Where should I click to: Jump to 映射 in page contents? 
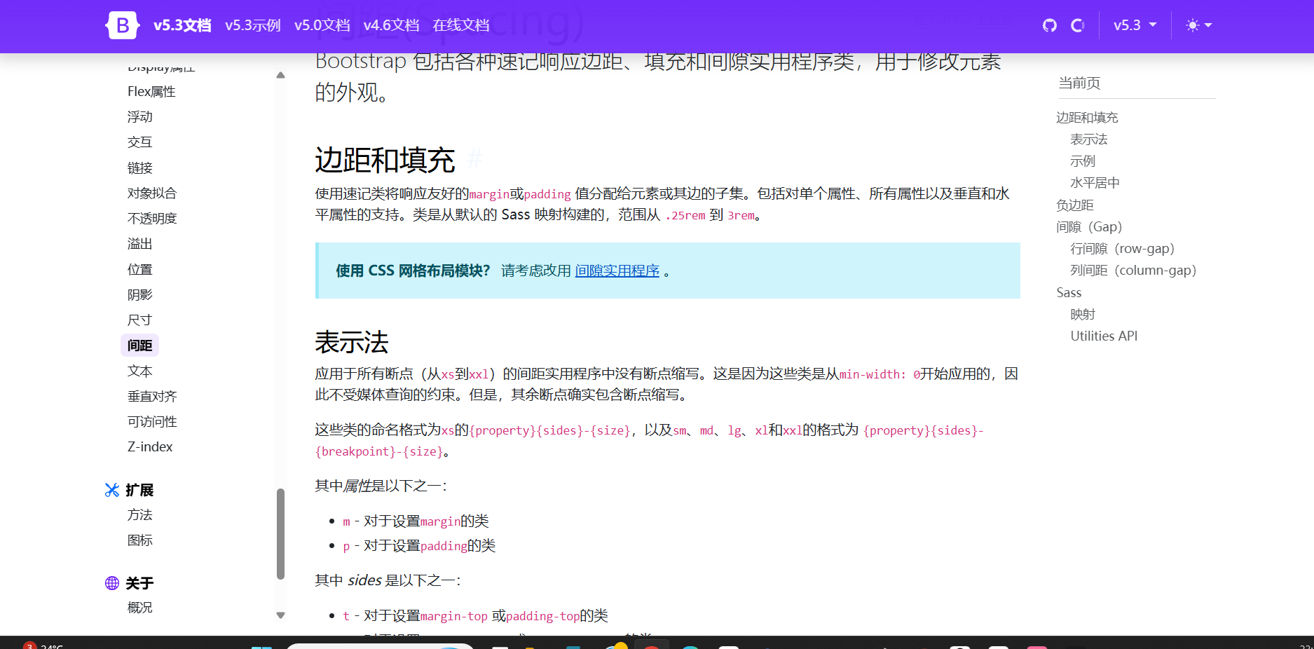tap(1083, 315)
